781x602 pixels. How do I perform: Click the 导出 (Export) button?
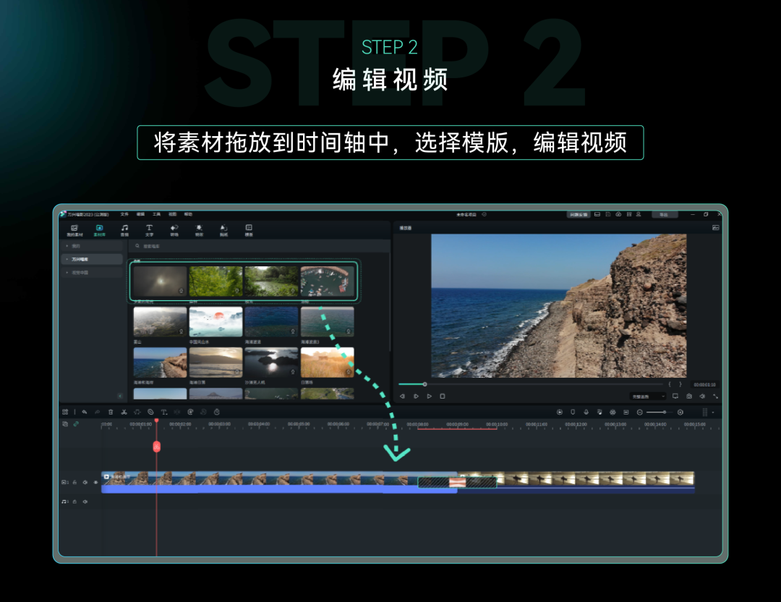(x=664, y=214)
